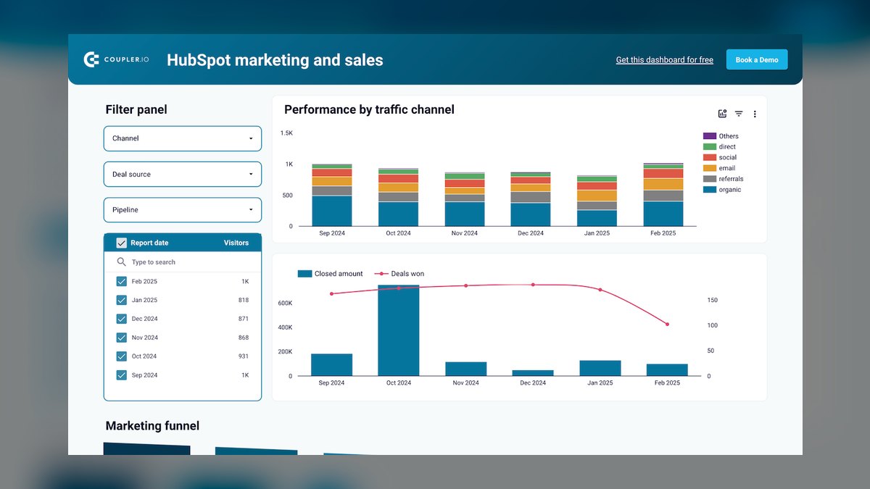Screen dimensions: 870x489
Task: Expand the Pipeline dropdown filter
Action: pyautogui.click(x=183, y=209)
